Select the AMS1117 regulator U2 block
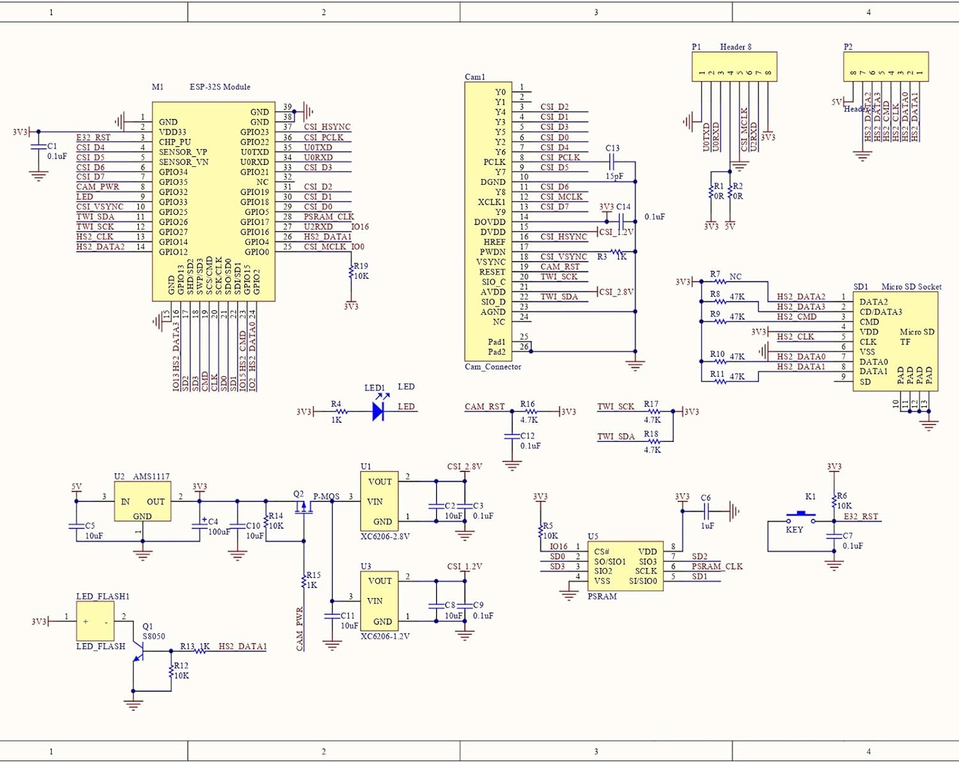The height and width of the screenshot is (763, 959). (142, 501)
